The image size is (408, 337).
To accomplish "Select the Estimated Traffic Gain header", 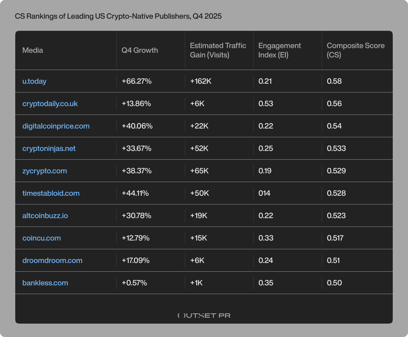I will [x=218, y=50].
